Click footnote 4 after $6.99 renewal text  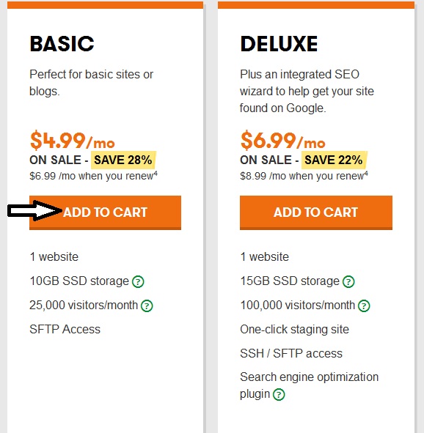tap(156, 173)
